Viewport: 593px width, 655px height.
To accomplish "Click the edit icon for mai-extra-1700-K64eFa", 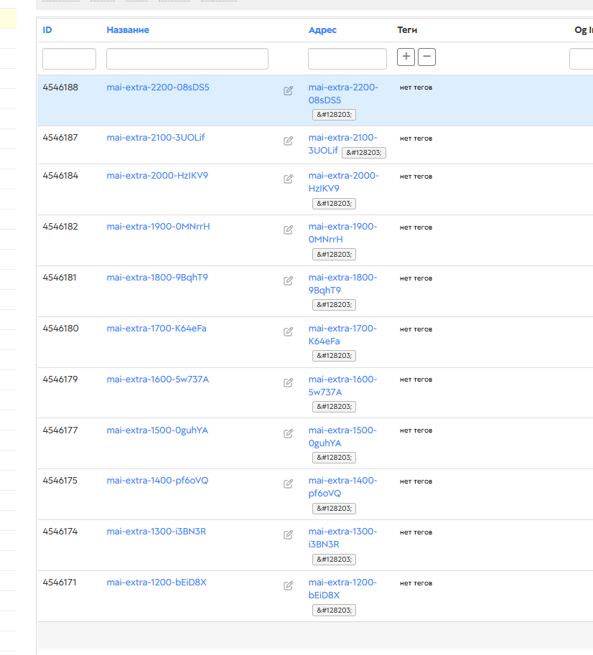I will 288,331.
